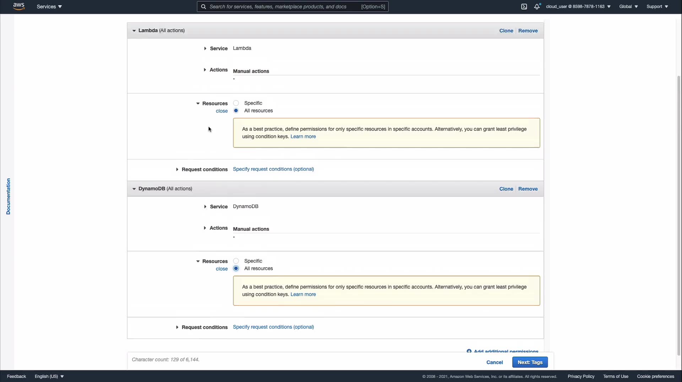
Task: Select Specific resources radio for Lambda
Action: point(236,103)
